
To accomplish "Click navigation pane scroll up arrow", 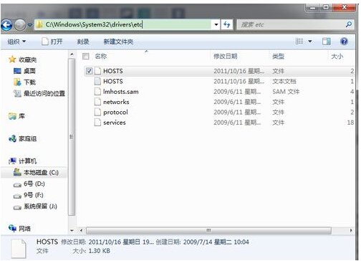I will [x=72, y=54].
